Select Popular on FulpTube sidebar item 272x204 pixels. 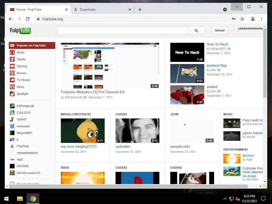click(x=32, y=45)
